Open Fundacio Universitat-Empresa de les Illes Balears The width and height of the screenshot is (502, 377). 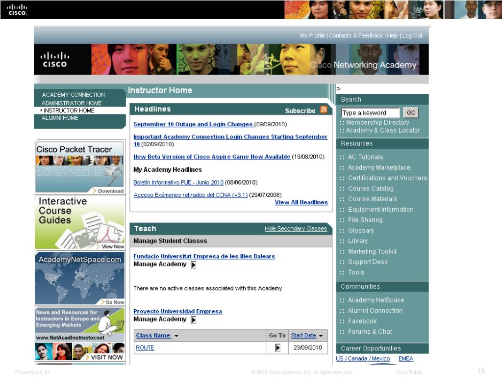[204, 256]
